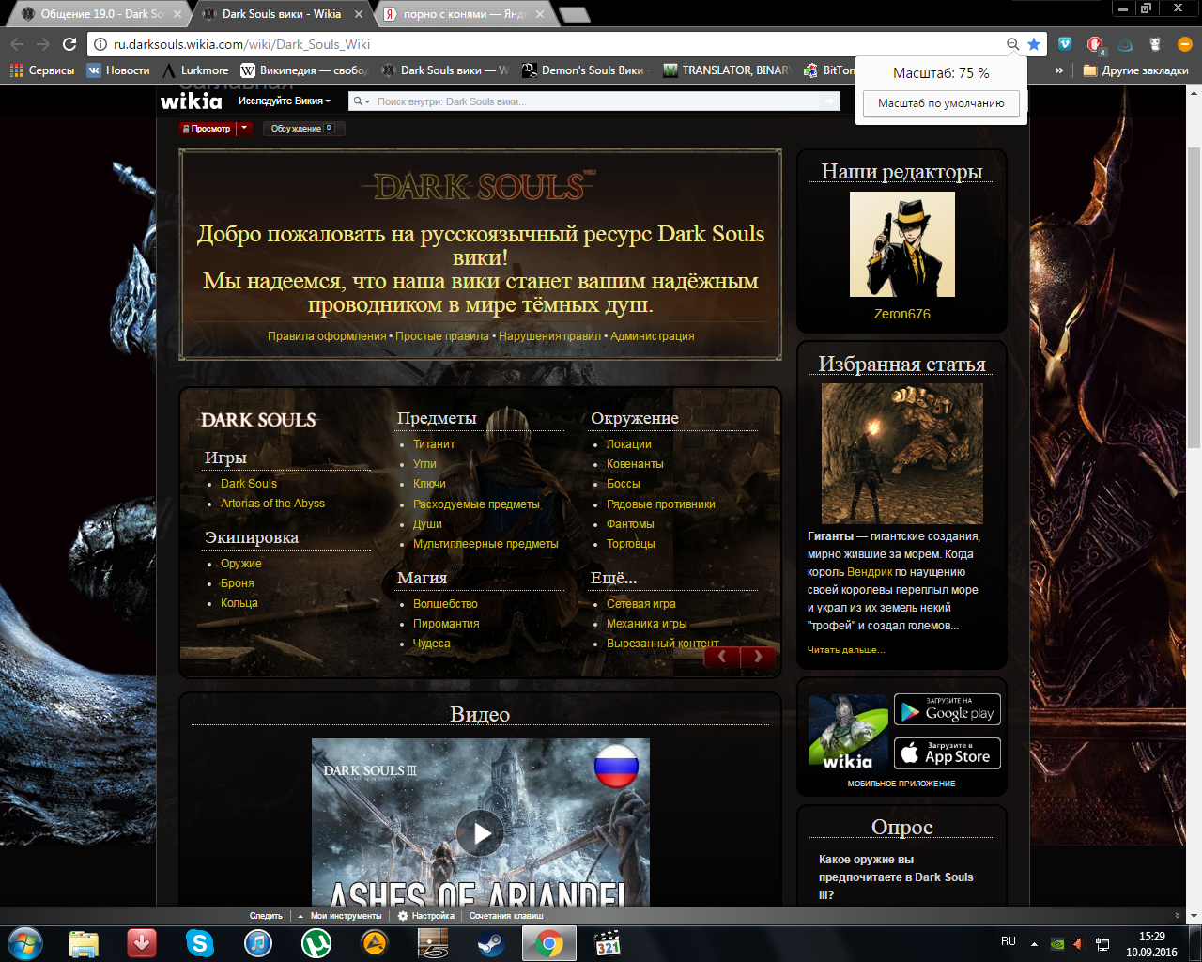Screen dimensions: 1202x962
Task: Open the Вендрик link in article text
Action: click(870, 572)
